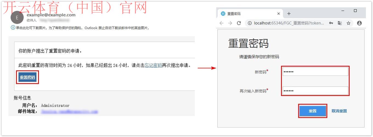Open the saved password key icon
Image resolution: width=373 pixels, height=137 pixels.
pyautogui.click(x=331, y=23)
